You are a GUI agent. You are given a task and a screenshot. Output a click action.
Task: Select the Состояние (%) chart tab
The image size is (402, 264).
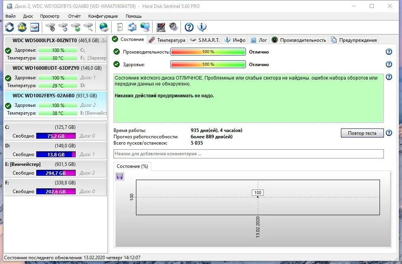point(132,166)
